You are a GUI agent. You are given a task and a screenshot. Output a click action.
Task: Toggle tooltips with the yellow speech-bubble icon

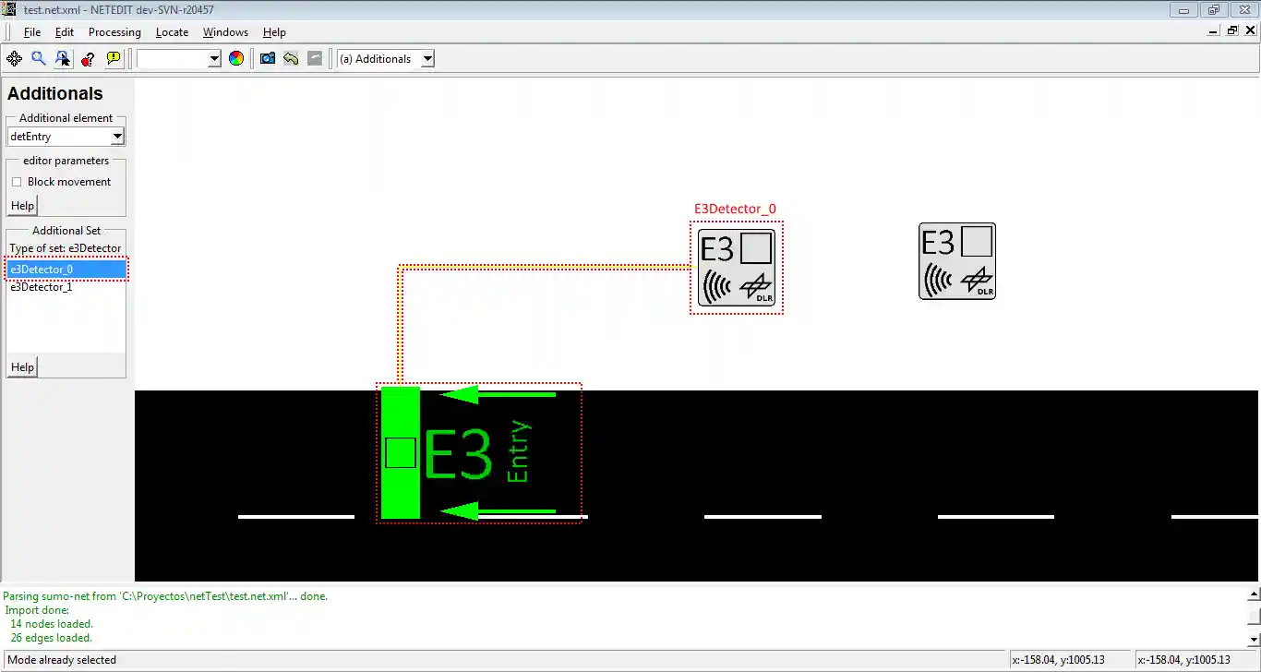coord(114,59)
